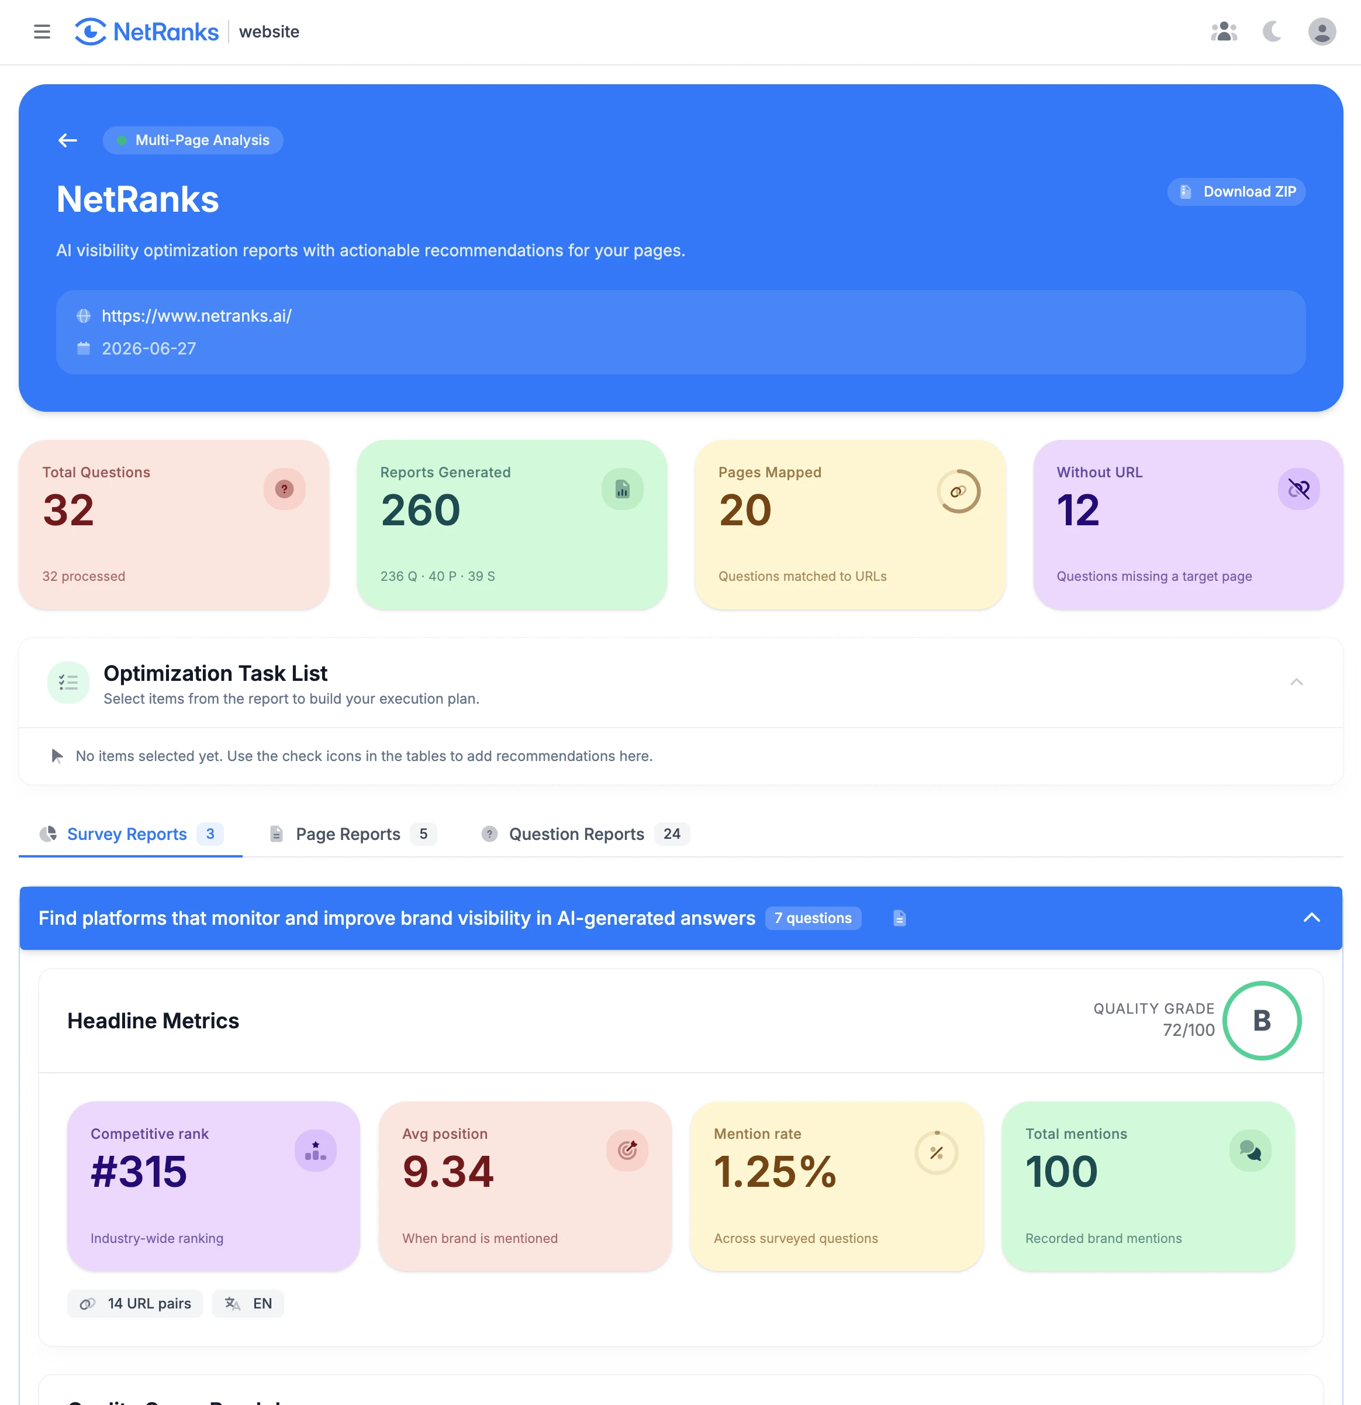Click the globe icon beside the URL
Screen dimensions: 1361x1405
coord(84,316)
